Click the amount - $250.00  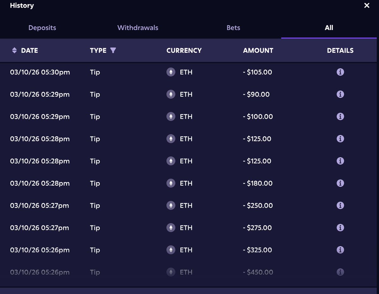click(x=258, y=206)
